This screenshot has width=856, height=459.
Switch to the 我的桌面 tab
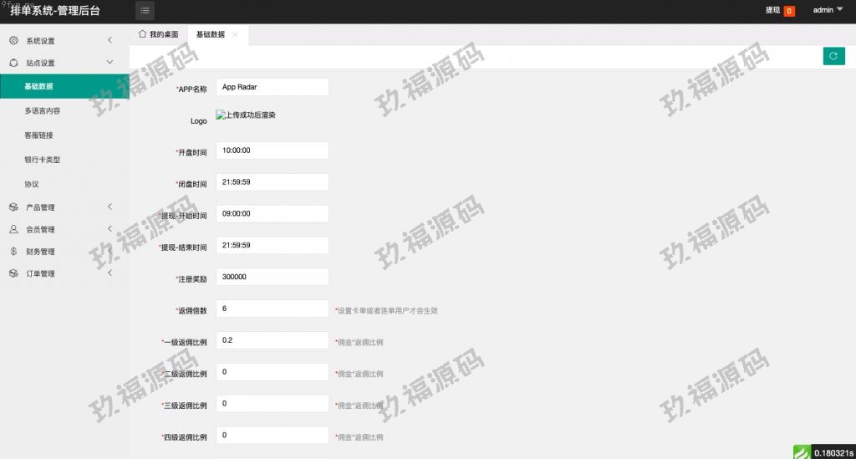[x=159, y=34]
